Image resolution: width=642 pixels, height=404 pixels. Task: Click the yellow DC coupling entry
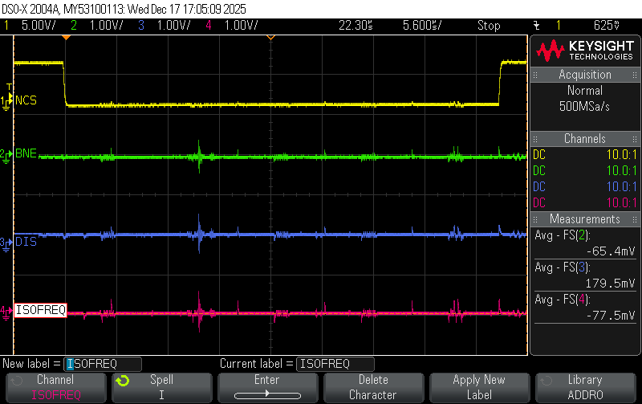[x=539, y=155]
